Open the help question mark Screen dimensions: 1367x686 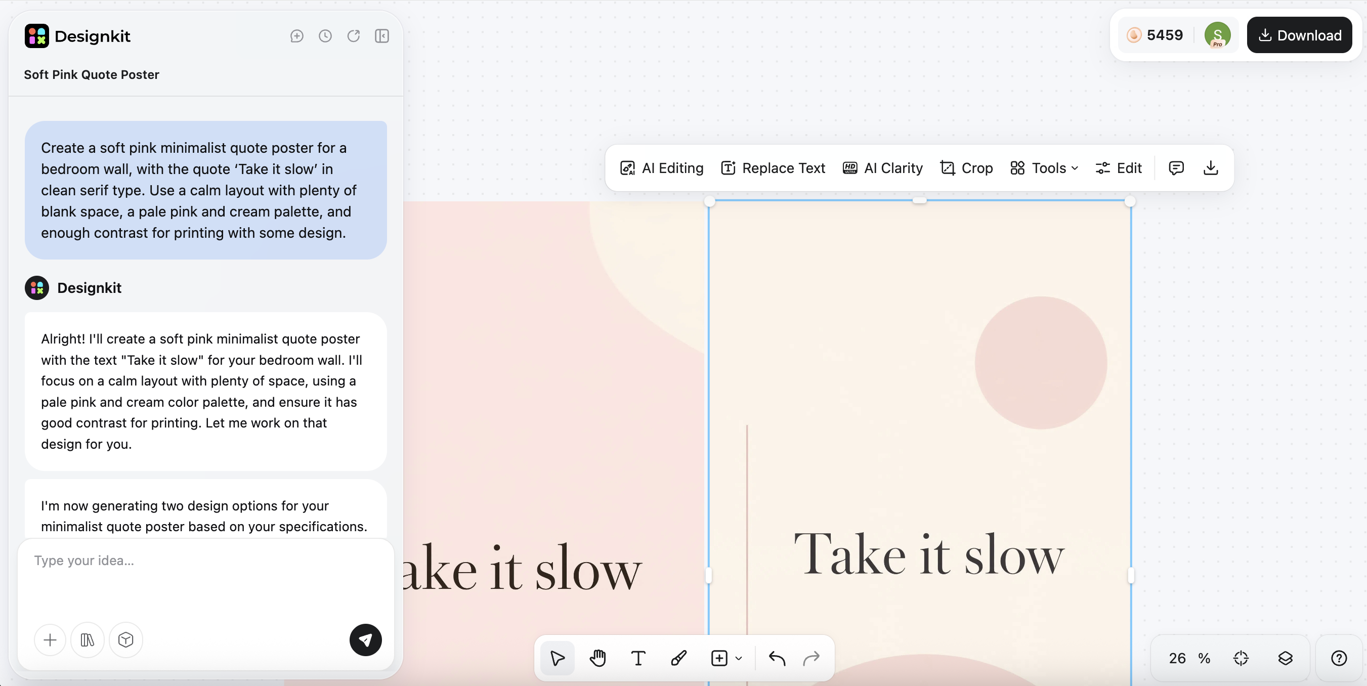(x=1339, y=658)
